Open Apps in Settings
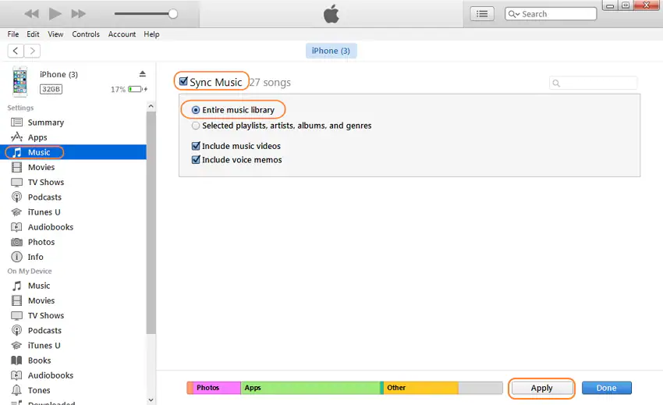 (73, 137)
